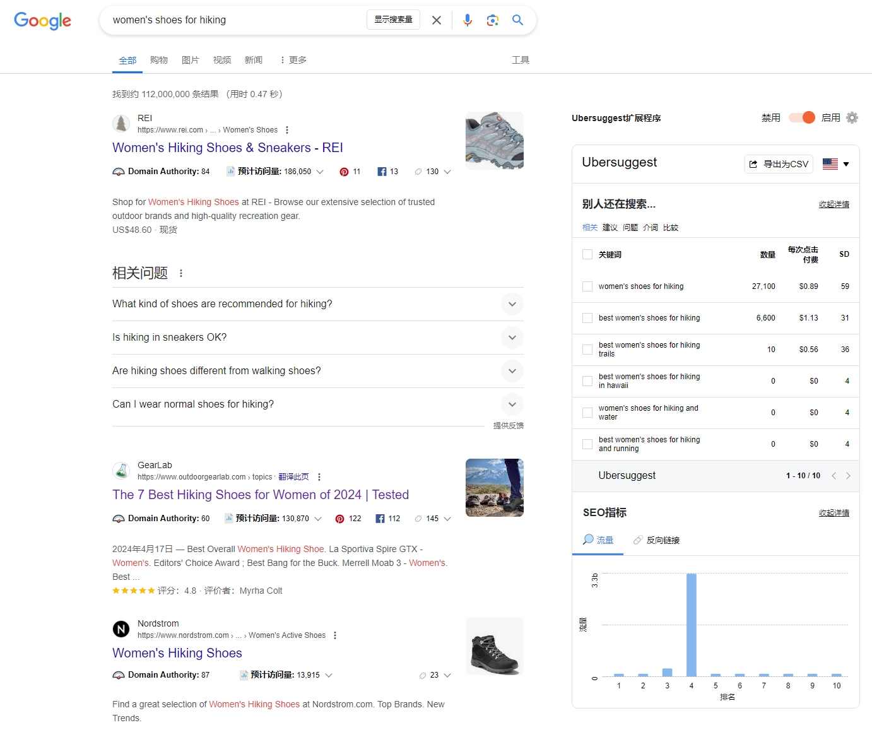Expand 'What kind of shoes are recommended' question

(512, 304)
